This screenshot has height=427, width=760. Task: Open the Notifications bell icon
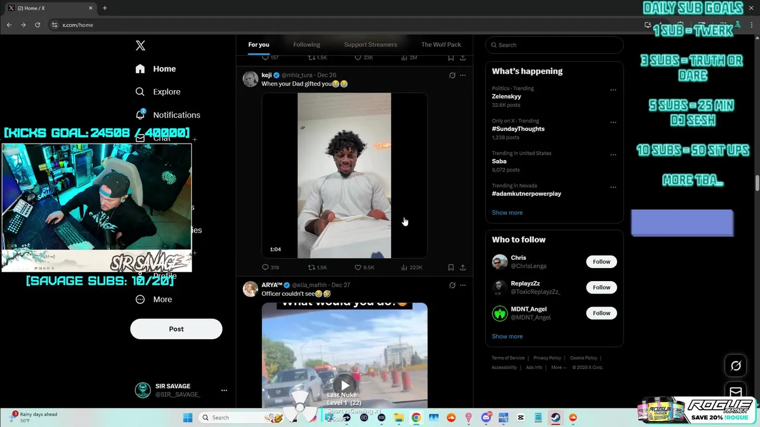pos(140,114)
